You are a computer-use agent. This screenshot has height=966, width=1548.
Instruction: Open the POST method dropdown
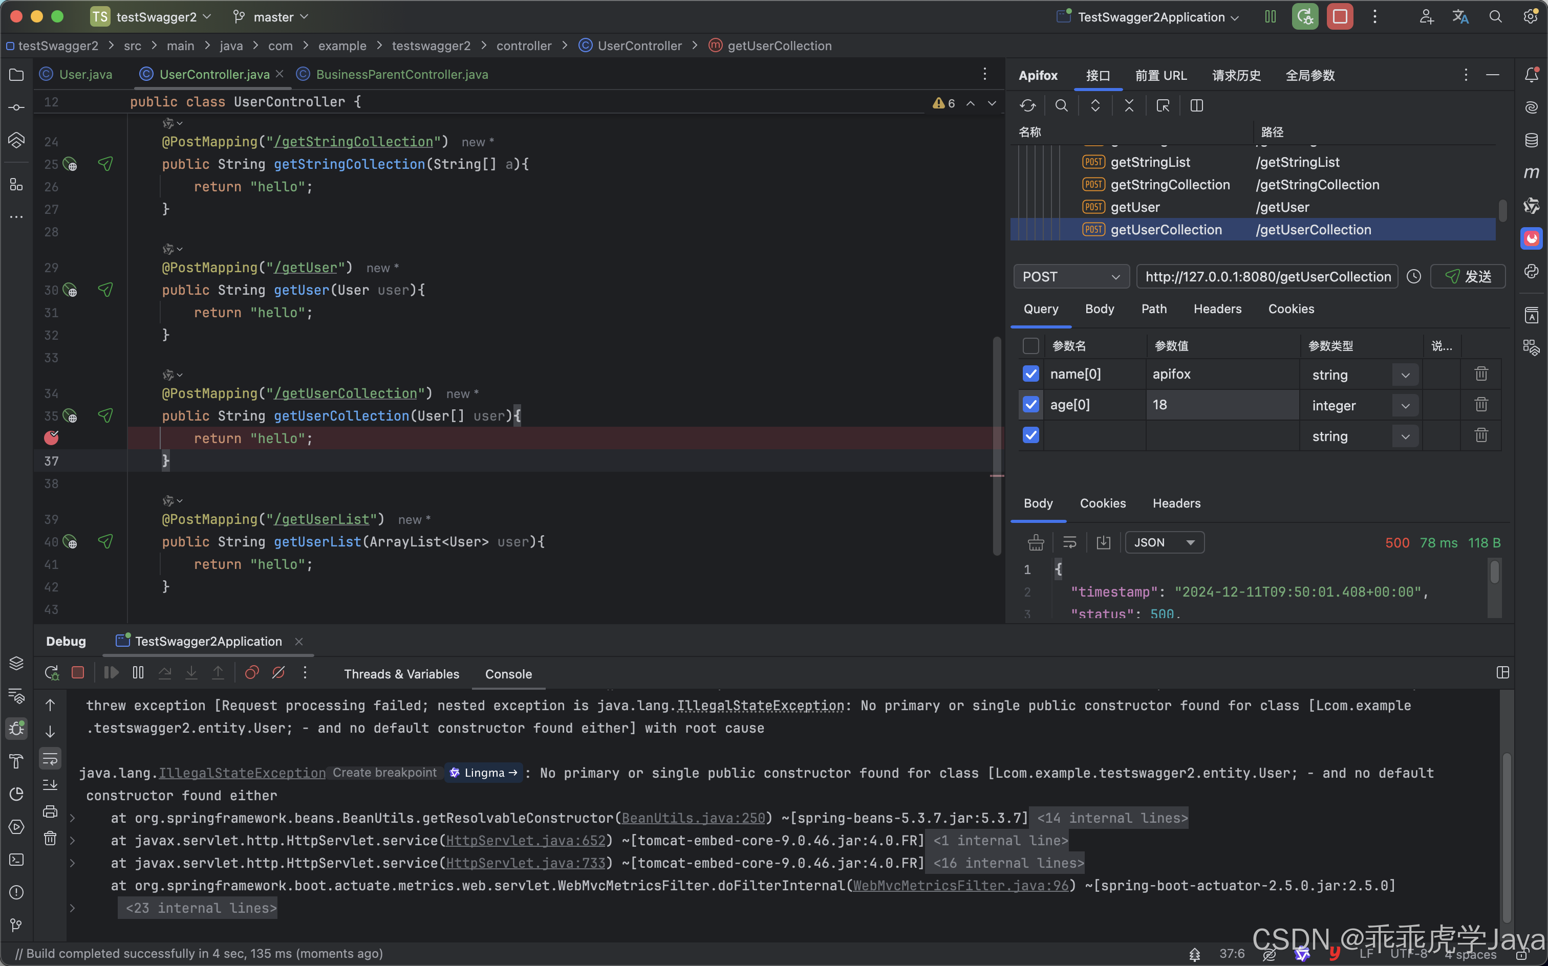coord(1070,277)
